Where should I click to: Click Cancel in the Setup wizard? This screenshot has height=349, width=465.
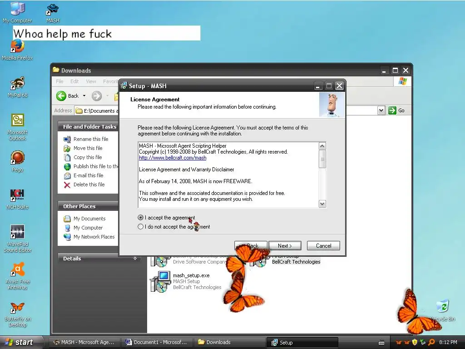click(323, 246)
